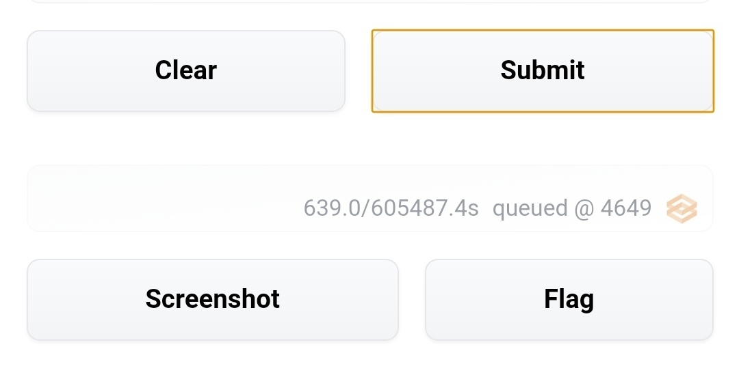Click the estimated time 605487.4s
The width and height of the screenshot is (739, 366).
(425, 208)
